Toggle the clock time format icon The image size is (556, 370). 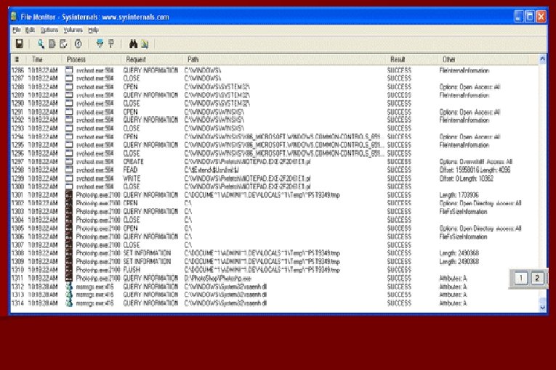[x=78, y=44]
